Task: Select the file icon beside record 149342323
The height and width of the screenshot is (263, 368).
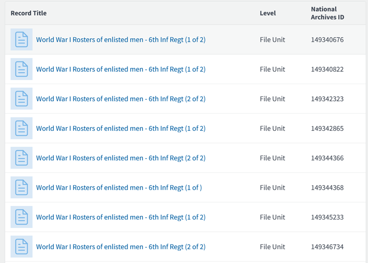Action: [x=22, y=99]
